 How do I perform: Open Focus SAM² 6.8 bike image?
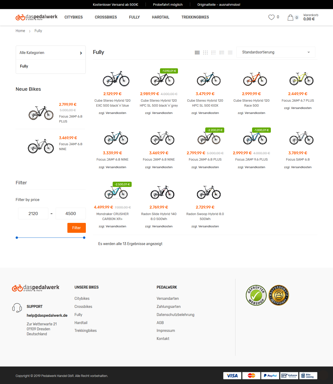302,138
